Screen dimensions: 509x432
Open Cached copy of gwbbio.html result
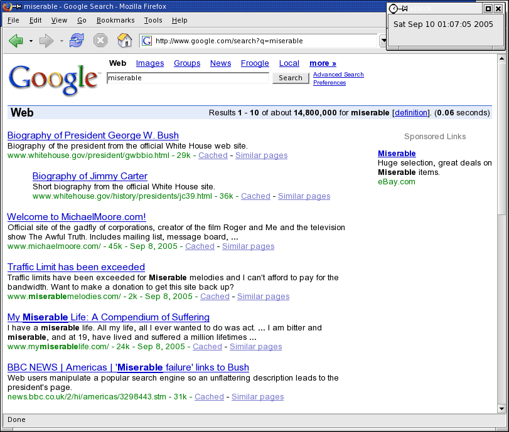coord(213,155)
